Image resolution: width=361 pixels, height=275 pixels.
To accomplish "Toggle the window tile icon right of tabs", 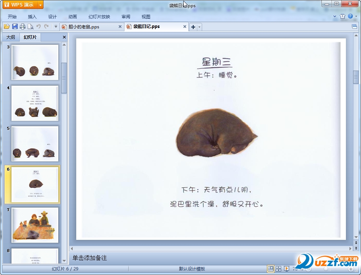I will [354, 27].
